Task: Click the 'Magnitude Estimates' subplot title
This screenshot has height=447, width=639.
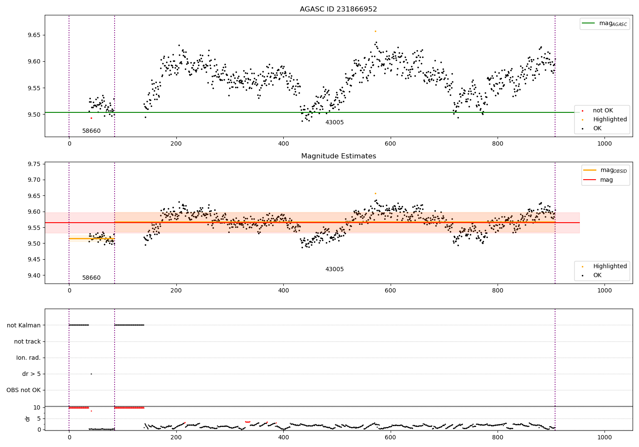Action: pyautogui.click(x=338, y=156)
